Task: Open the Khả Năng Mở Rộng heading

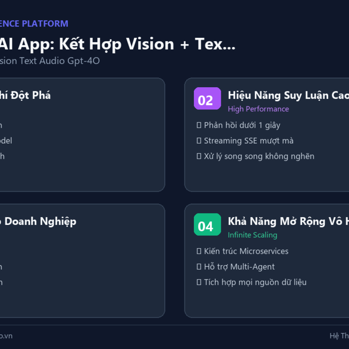Action: [x=288, y=221]
